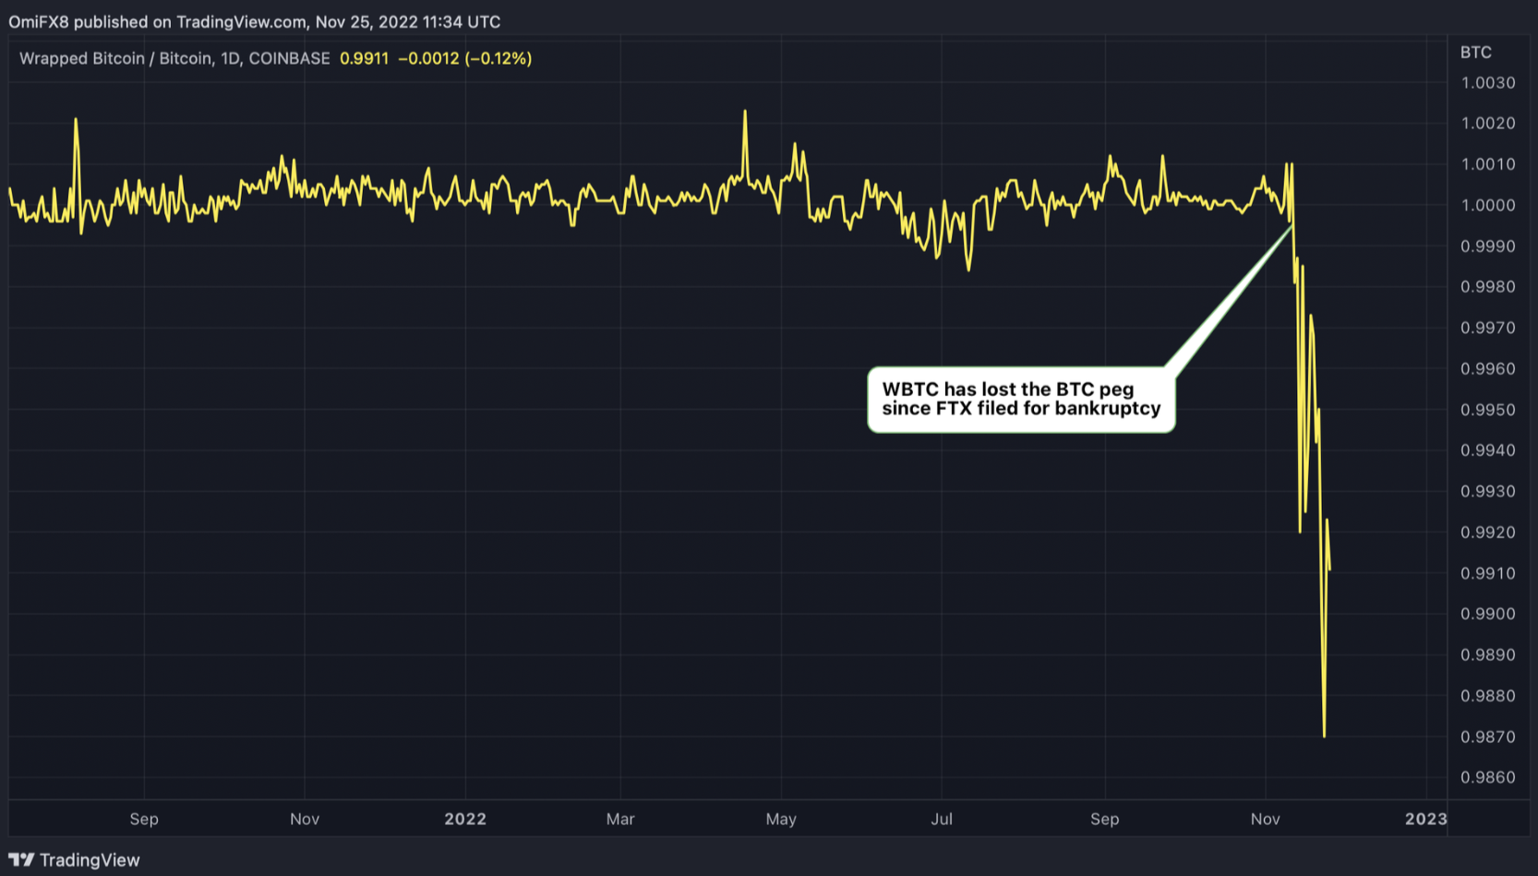Click the −0.0012 (−0.12%) change value
The width and height of the screenshot is (1538, 876).
[464, 58]
